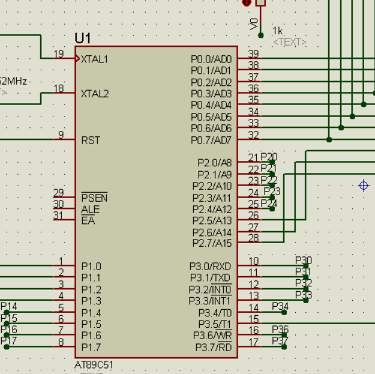
Task: Select pin number 15 at P3.5
Action: pyautogui.click(x=254, y=319)
